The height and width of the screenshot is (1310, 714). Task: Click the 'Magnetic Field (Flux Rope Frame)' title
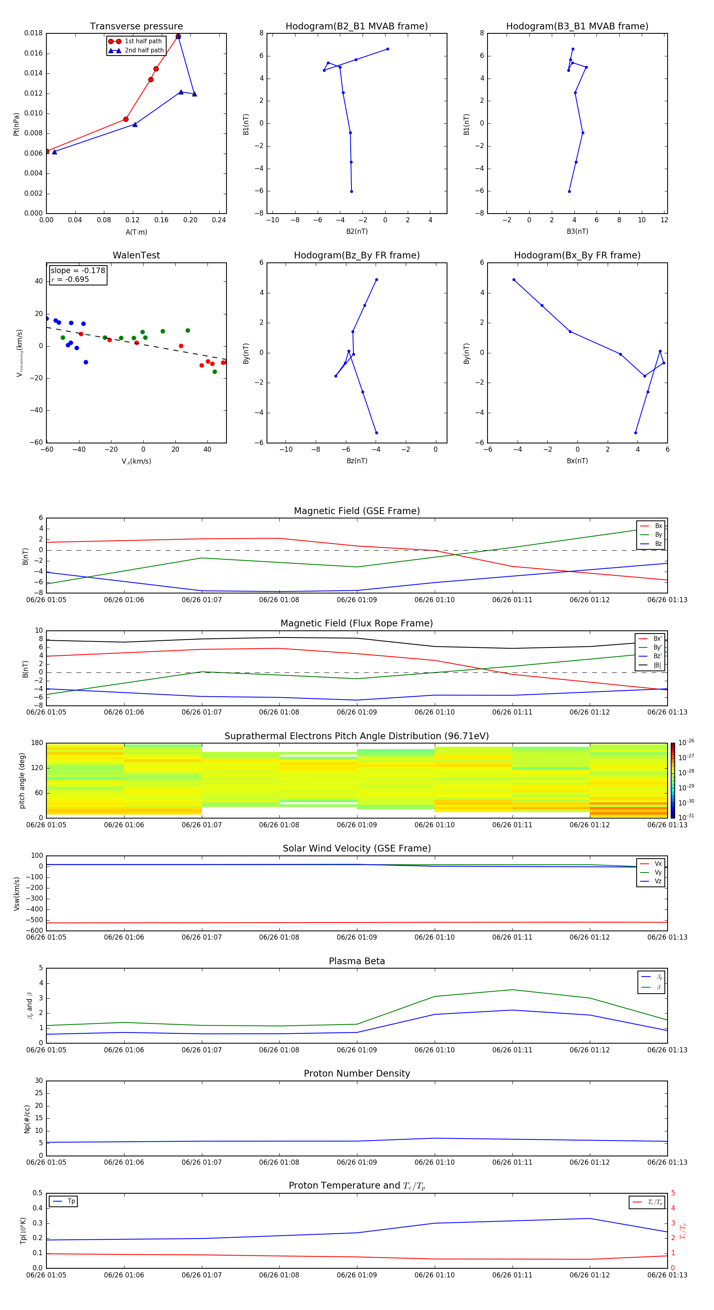357,624
